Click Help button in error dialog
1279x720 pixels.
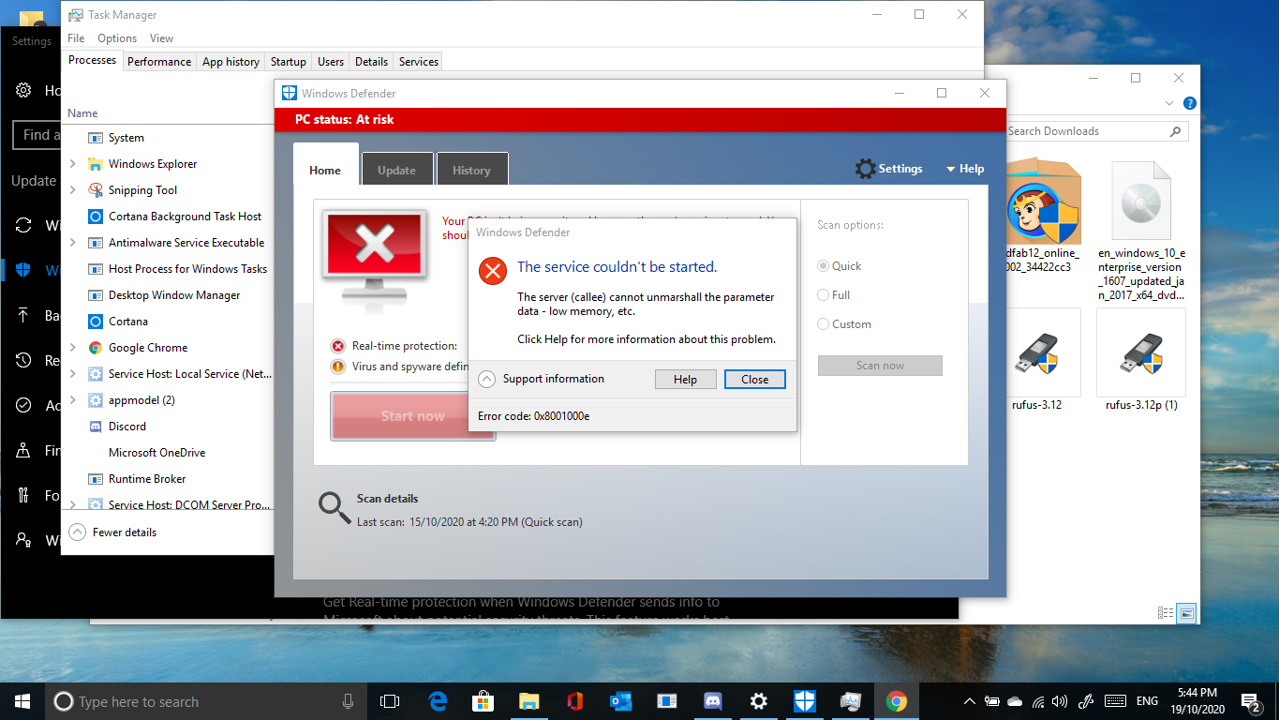point(686,380)
